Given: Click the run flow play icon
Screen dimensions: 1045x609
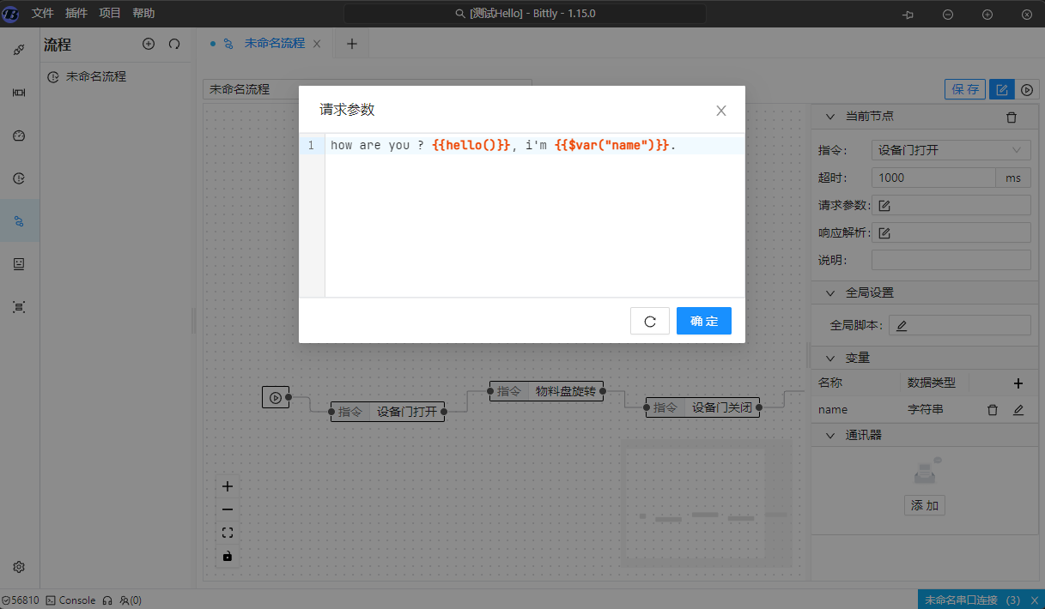Looking at the screenshot, I should (1026, 89).
